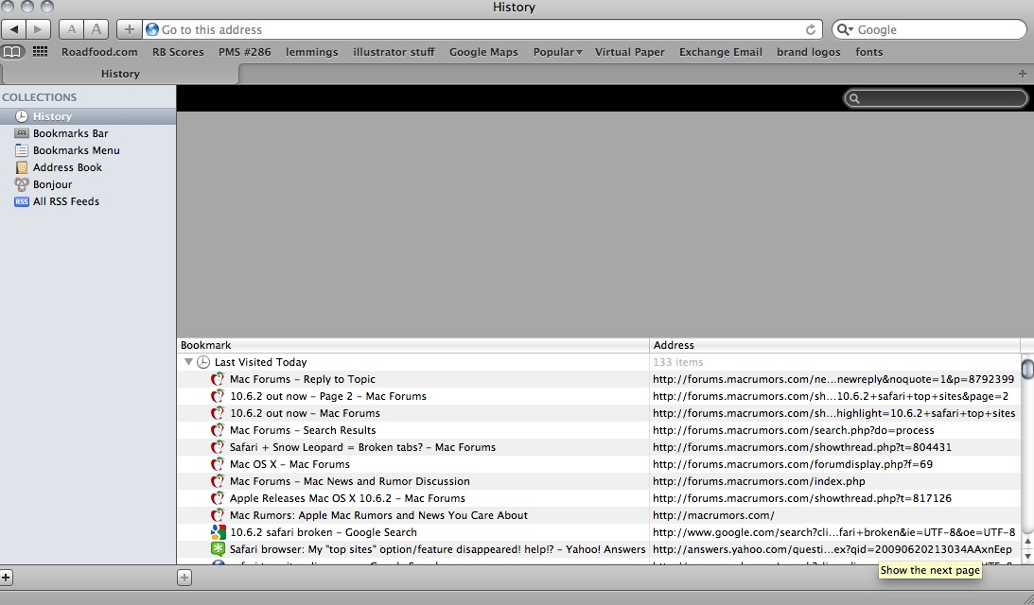Screen dimensions: 1034x605
Task: Click the history list scroll down arrow
Action: click(1027, 557)
